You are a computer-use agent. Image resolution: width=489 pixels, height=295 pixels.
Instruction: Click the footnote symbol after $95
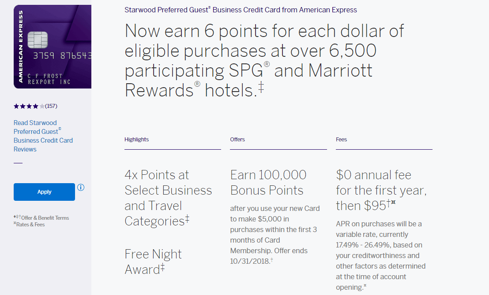(391, 203)
